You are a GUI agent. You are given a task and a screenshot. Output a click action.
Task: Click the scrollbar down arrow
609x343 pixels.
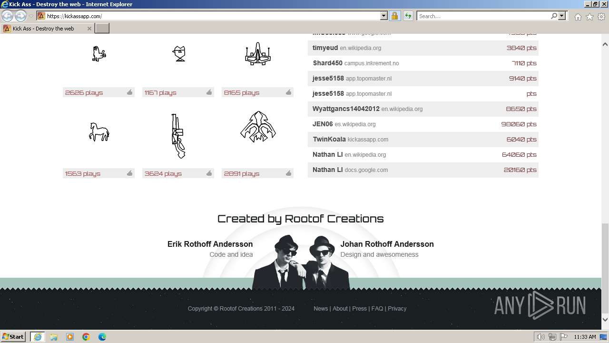click(x=605, y=320)
